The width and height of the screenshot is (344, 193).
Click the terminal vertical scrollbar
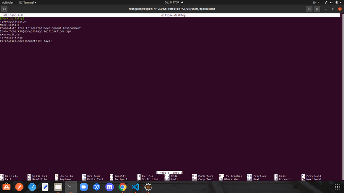click(x=343, y=97)
